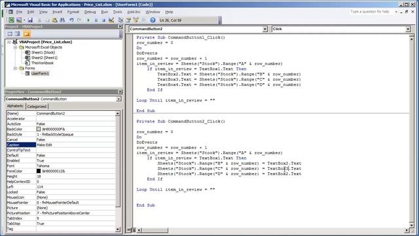The width and height of the screenshot is (419, 236).
Task: Click the Cut toolbar icon
Action: [39, 20]
